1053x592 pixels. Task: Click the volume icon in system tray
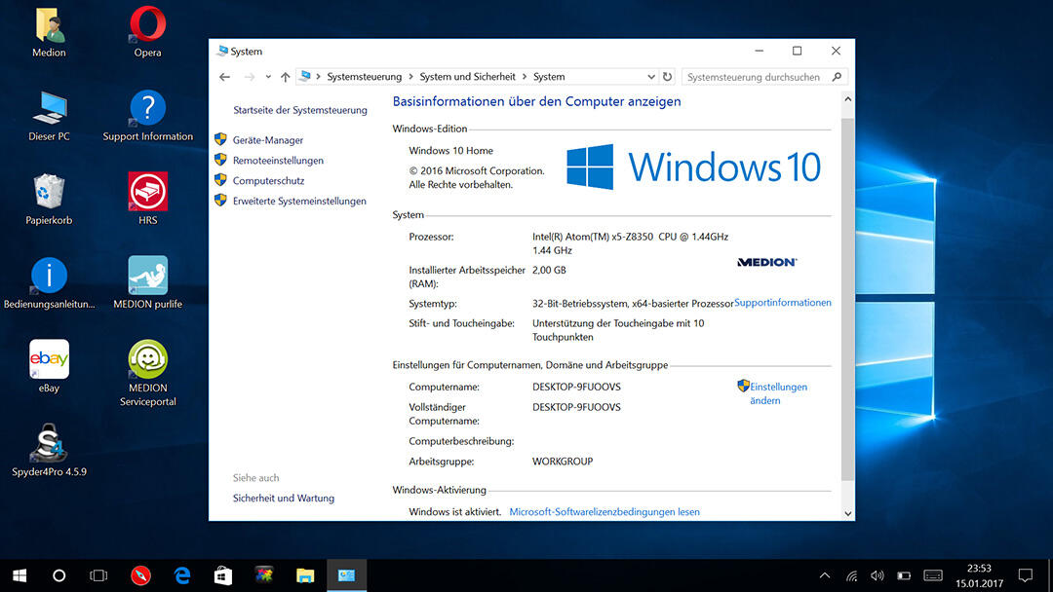click(x=877, y=575)
